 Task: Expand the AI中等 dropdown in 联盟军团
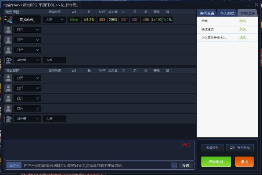click(x=27, y=60)
